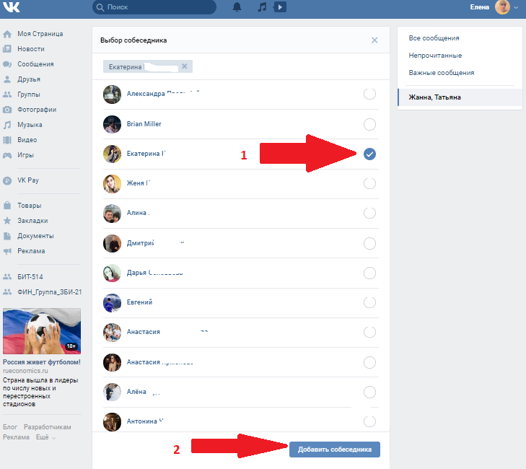Select Дмитрий with the checkbox
Image resolution: width=526 pixels, height=469 pixels.
(369, 243)
